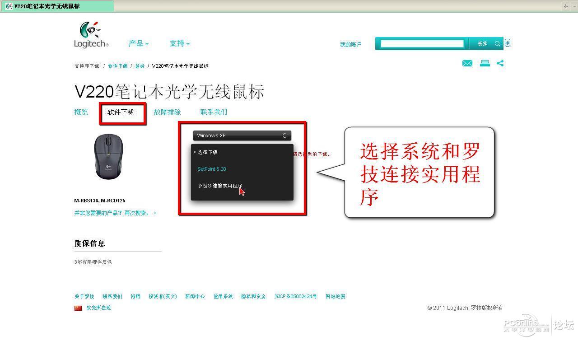Viewport: 578px width, 341px height.
Task: Open the 苏ICP备05002424号 footer link
Action: [296, 297]
